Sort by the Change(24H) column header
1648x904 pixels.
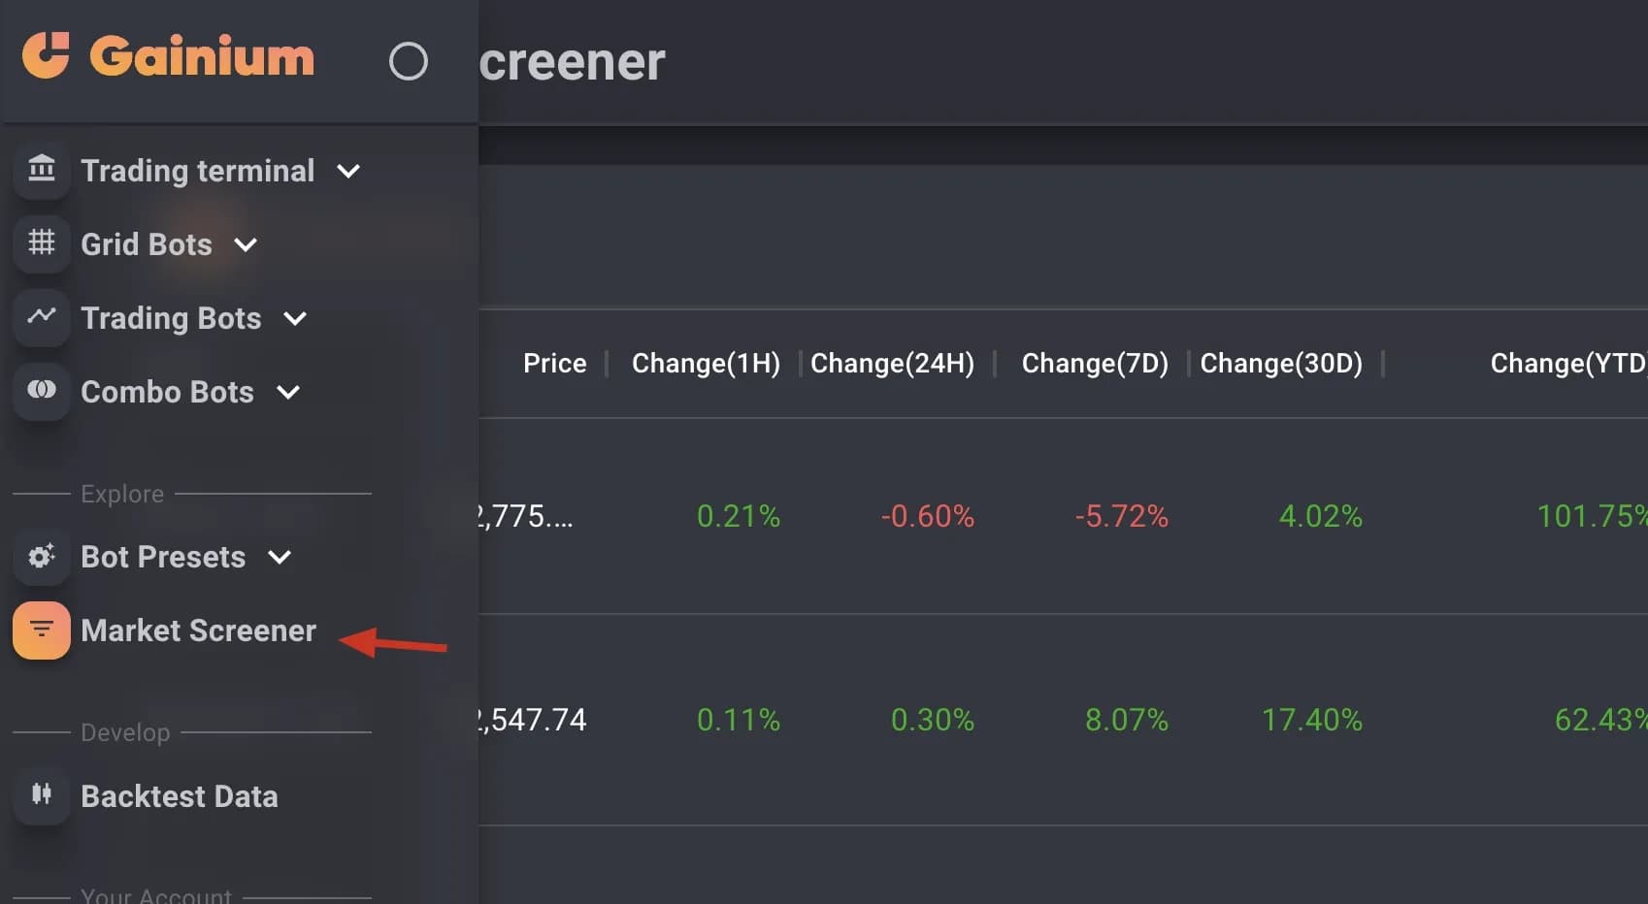tap(892, 363)
